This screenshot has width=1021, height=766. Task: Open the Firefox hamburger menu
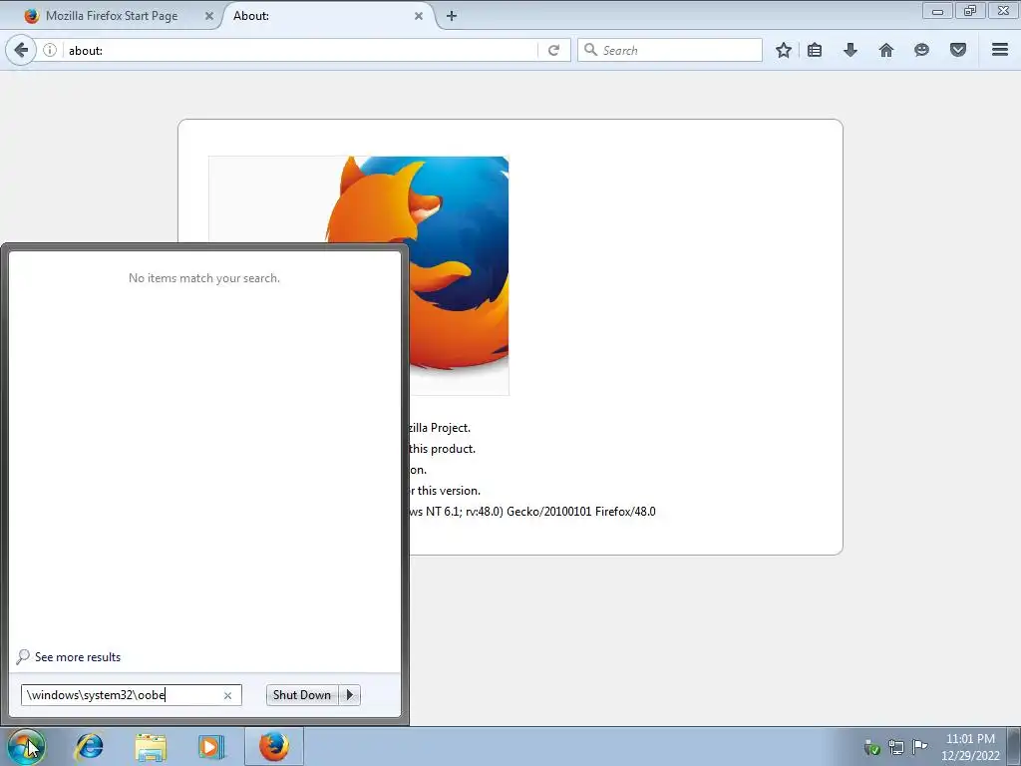pos(1000,50)
